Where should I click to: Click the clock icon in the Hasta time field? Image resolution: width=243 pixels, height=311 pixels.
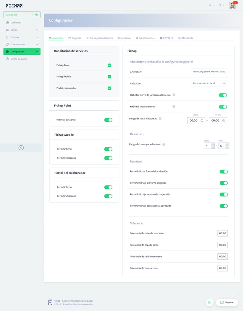tap(224, 121)
